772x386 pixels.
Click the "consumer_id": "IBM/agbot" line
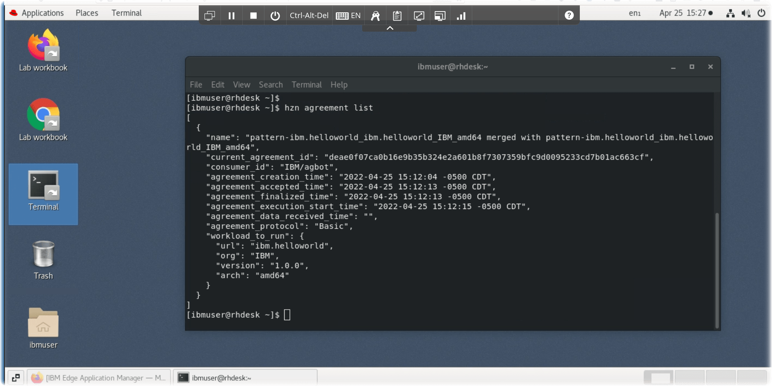272,167
